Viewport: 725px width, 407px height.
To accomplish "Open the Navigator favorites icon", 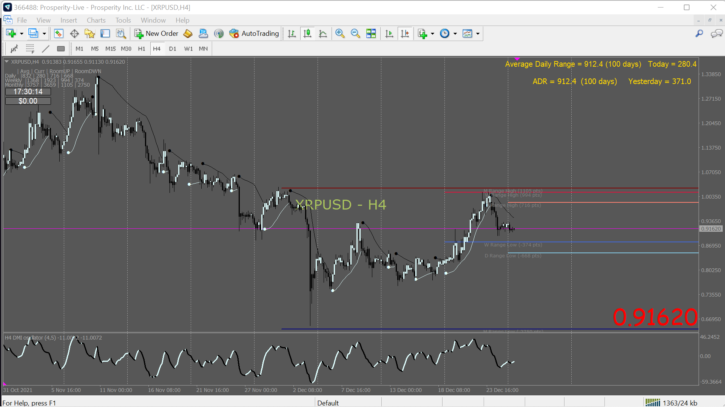I will (89, 34).
